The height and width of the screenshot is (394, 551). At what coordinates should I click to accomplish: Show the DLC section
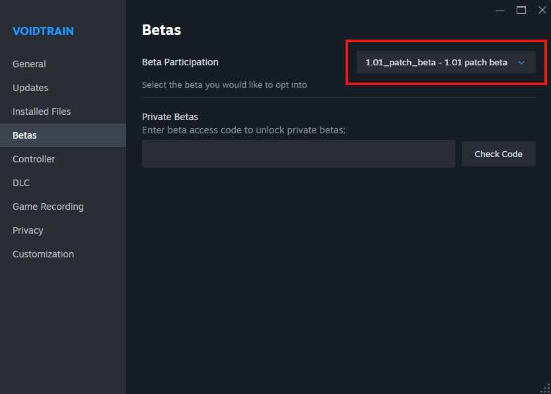21,183
